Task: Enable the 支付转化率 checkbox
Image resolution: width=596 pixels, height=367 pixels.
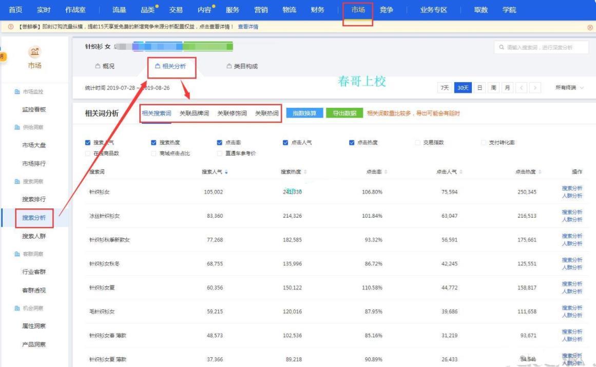Action: pos(484,143)
